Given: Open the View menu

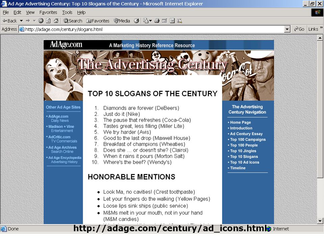Looking at the screenshot, I should [x=30, y=12].
